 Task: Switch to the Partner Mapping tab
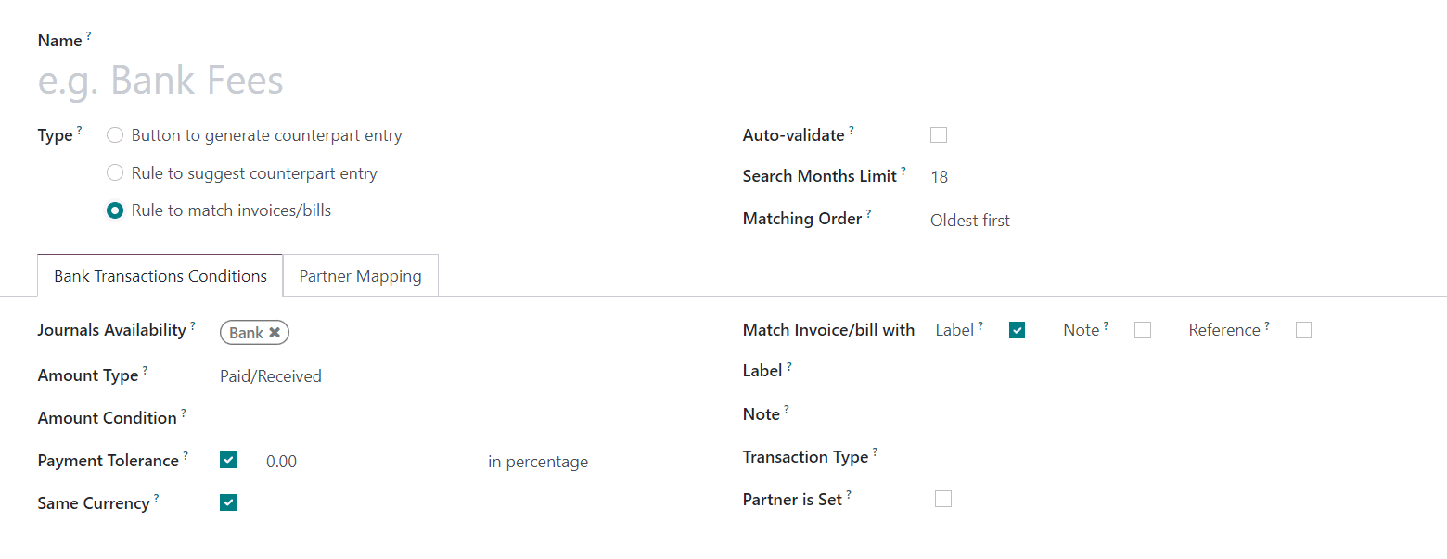(360, 276)
